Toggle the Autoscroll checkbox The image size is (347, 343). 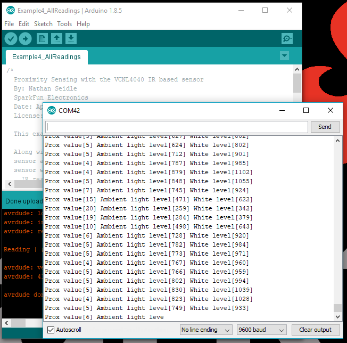(x=51, y=330)
